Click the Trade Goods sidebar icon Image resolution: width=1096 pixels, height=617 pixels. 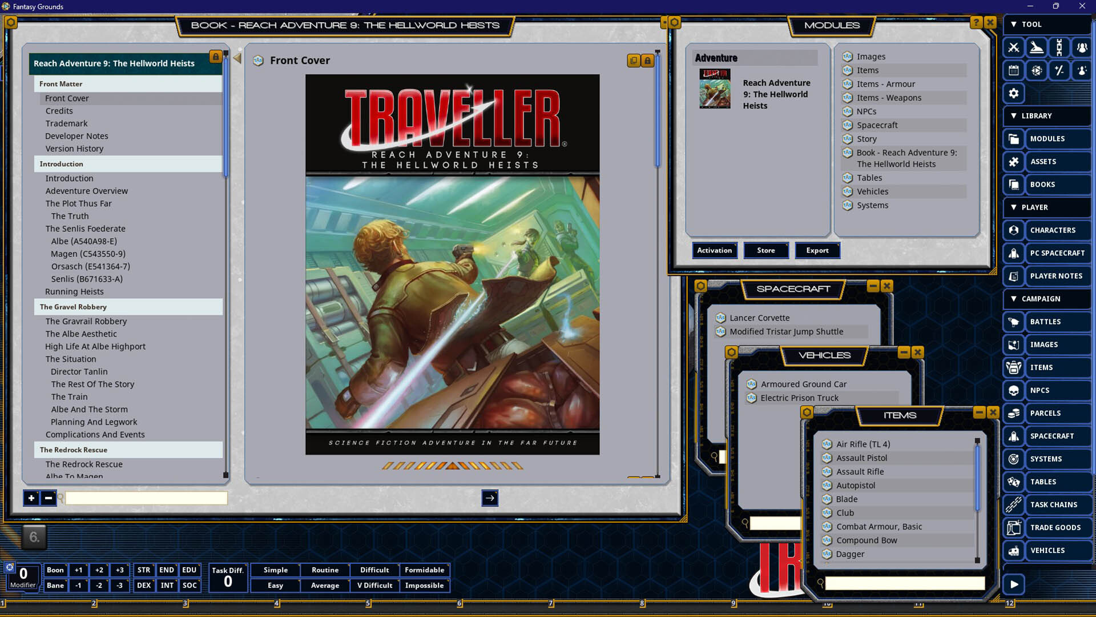[1014, 527]
